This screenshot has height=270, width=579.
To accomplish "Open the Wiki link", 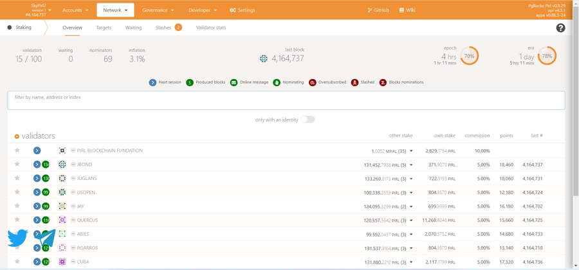I will (407, 10).
